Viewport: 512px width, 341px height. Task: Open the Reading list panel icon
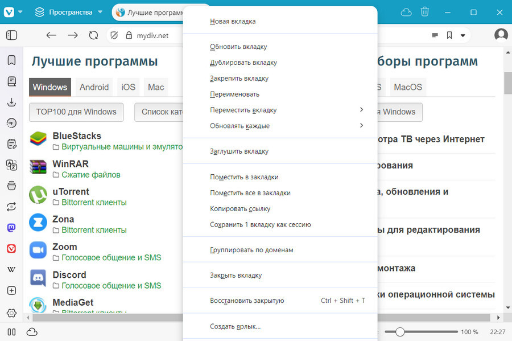point(11,81)
